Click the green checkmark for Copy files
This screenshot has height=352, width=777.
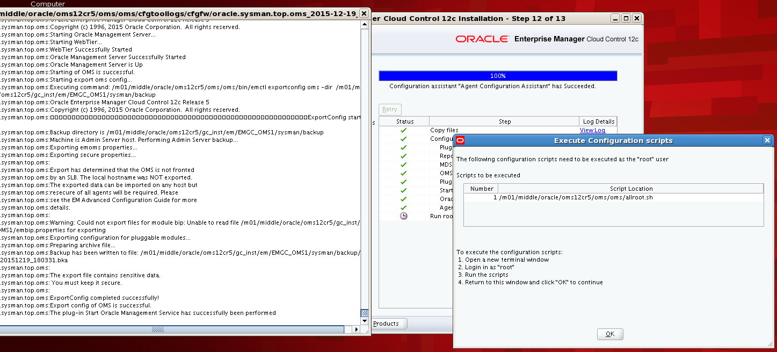tap(403, 130)
